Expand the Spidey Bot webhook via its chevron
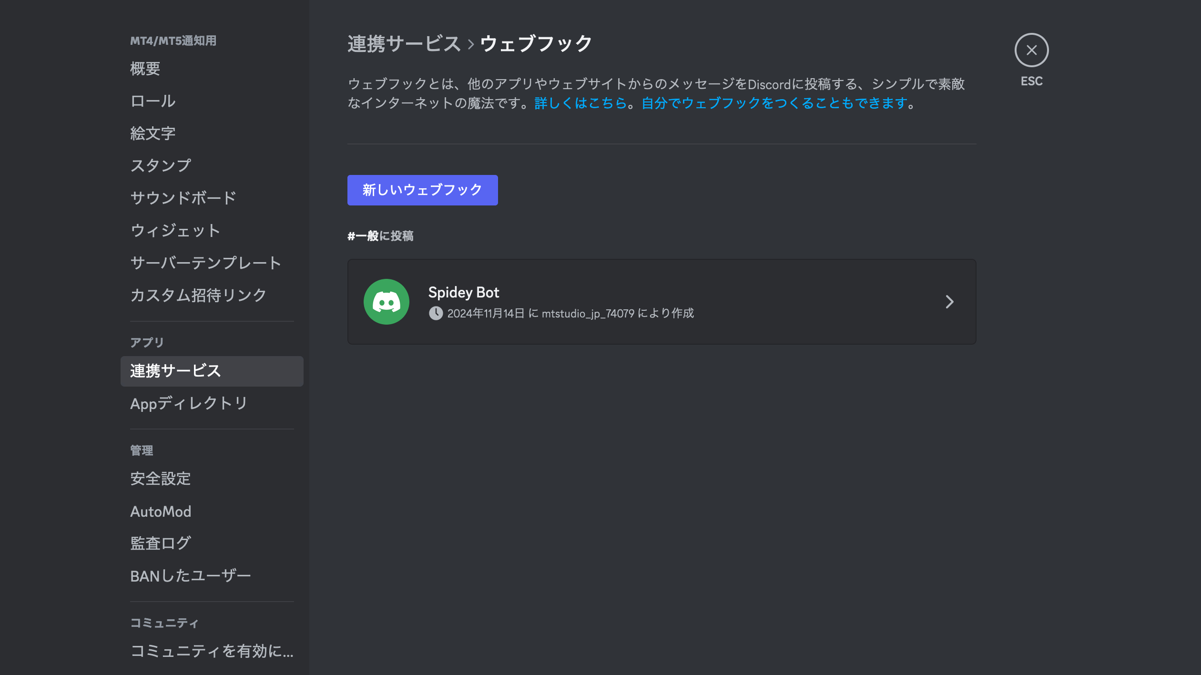Image resolution: width=1201 pixels, height=675 pixels. pyautogui.click(x=950, y=301)
